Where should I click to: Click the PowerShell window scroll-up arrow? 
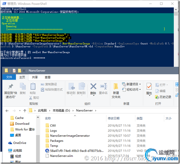pos(176,9)
